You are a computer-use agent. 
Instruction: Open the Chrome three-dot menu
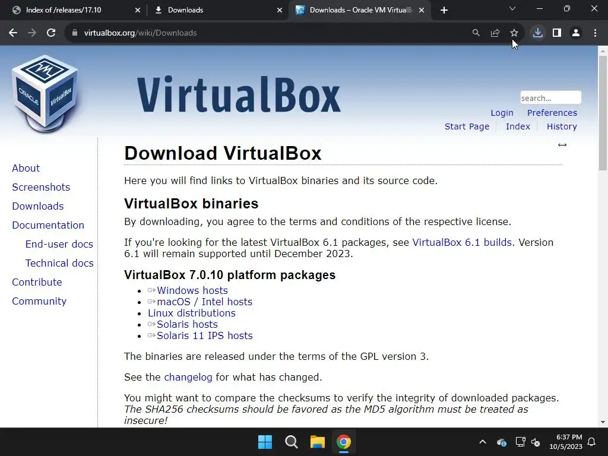[595, 33]
